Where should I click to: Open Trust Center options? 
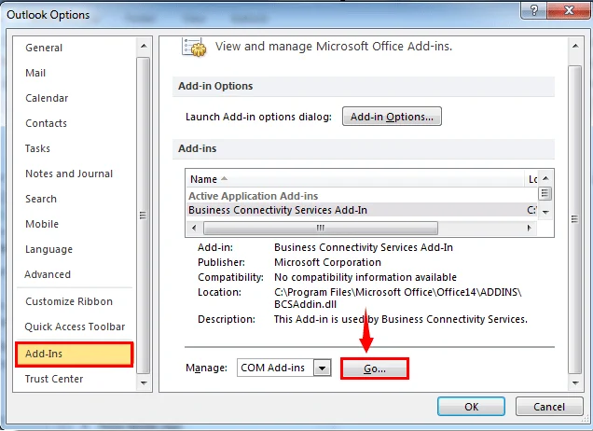pyautogui.click(x=54, y=379)
